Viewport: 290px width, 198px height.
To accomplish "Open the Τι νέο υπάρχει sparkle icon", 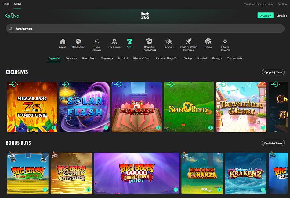I will click(x=96, y=42).
